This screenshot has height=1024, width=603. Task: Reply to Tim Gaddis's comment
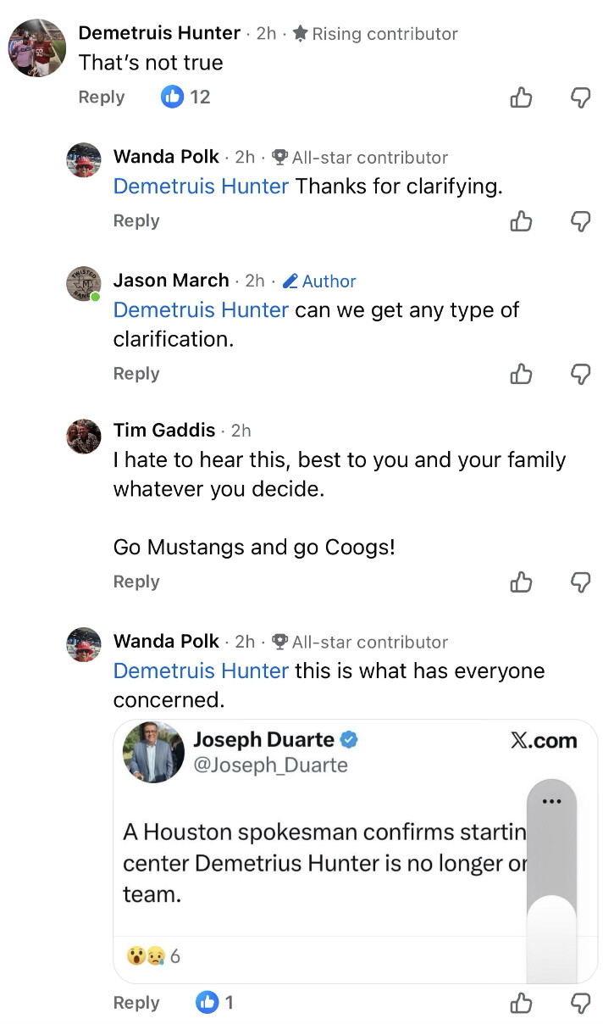click(136, 582)
